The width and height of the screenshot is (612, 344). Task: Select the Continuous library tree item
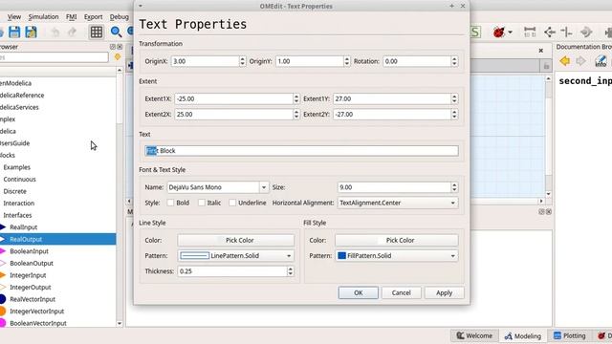(19, 180)
